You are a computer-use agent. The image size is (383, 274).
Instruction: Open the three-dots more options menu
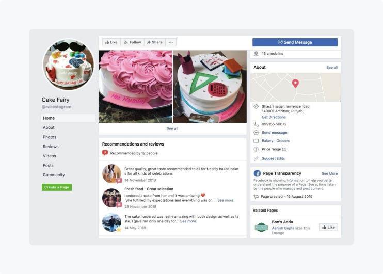171,42
